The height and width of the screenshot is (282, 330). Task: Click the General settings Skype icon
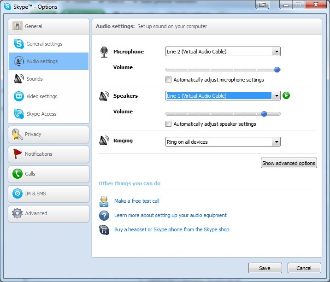tap(19, 44)
